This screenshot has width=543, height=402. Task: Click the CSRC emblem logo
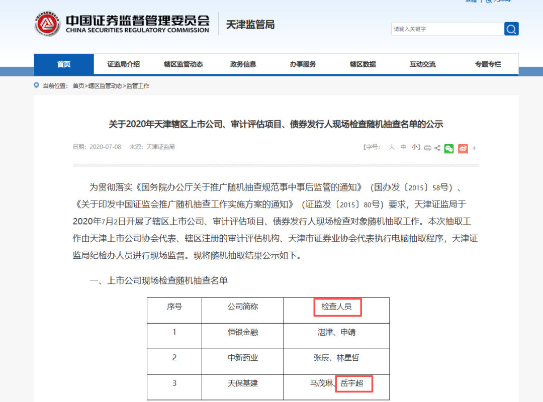pyautogui.click(x=47, y=24)
